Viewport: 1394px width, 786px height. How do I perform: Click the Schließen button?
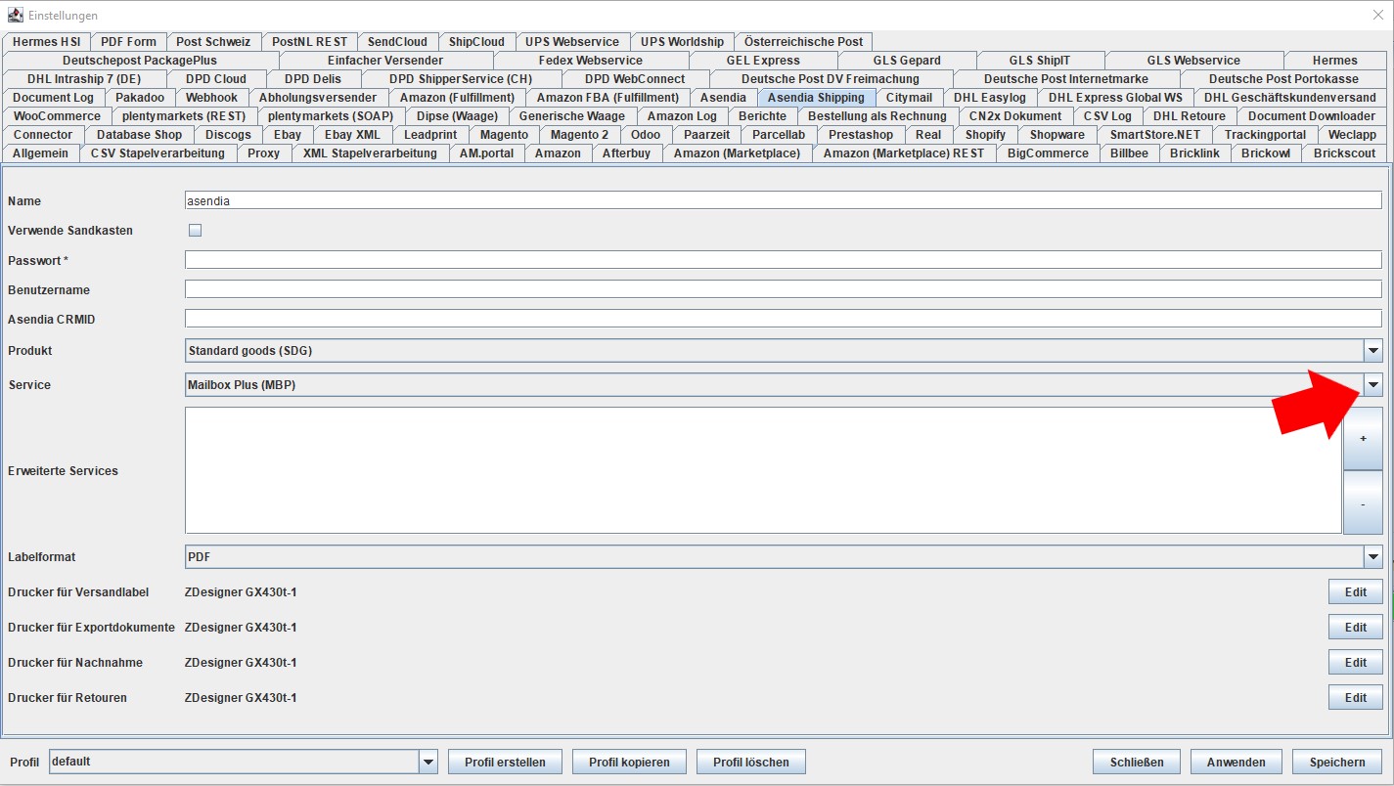tap(1136, 763)
